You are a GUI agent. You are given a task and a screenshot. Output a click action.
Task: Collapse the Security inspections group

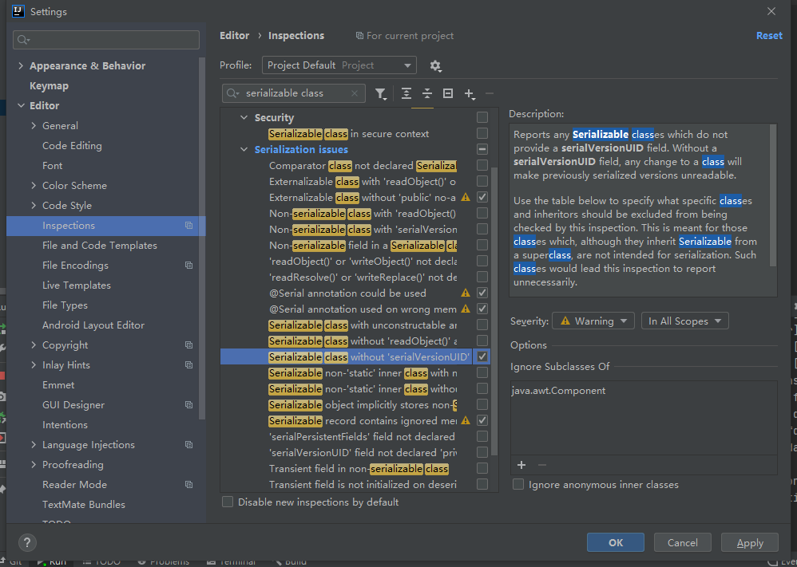point(244,118)
